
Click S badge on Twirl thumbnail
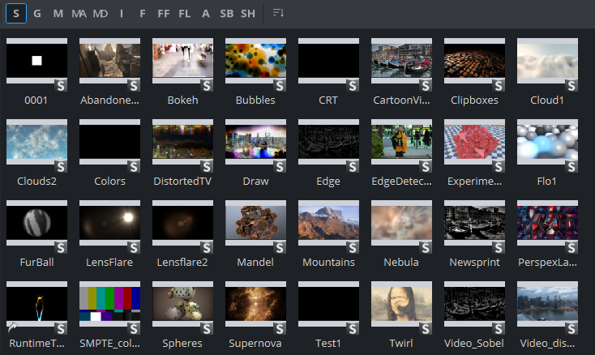point(426,328)
